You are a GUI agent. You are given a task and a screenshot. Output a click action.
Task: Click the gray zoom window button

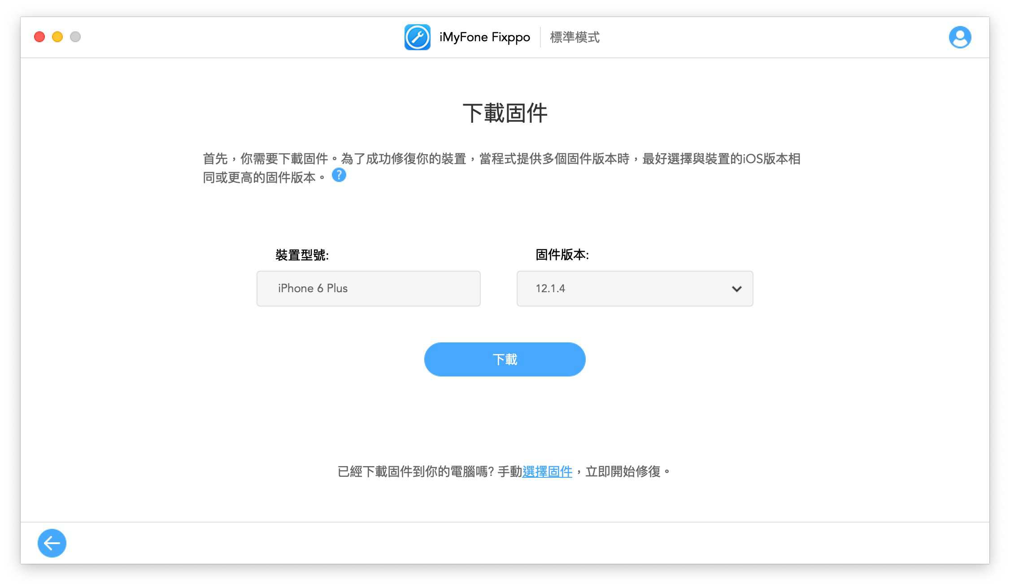tap(75, 37)
